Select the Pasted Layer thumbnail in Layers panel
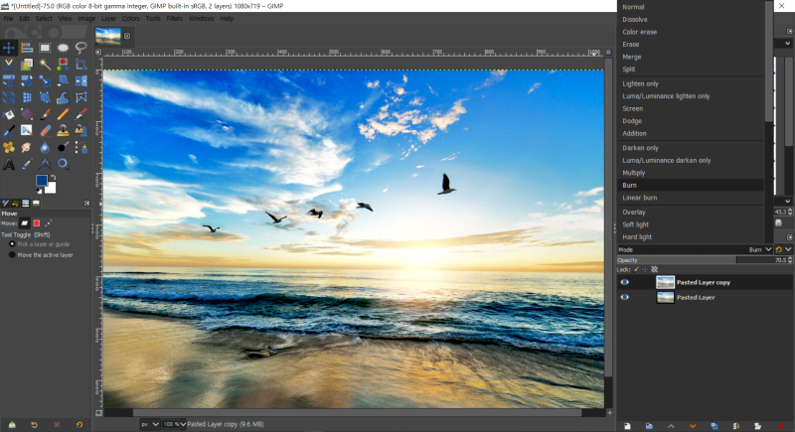Image resolution: width=795 pixels, height=432 pixels. coord(665,297)
